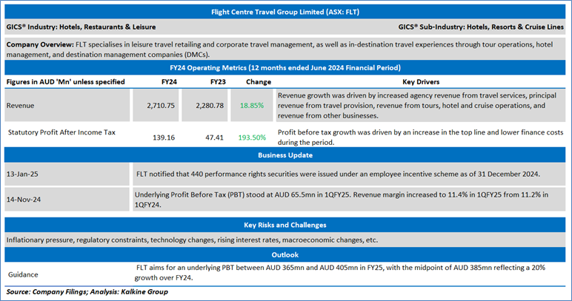Click the Change column header

(259, 82)
